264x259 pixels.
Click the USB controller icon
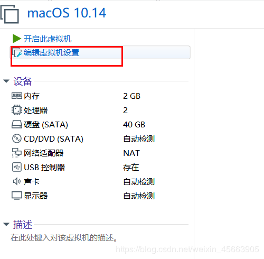coord(17,167)
